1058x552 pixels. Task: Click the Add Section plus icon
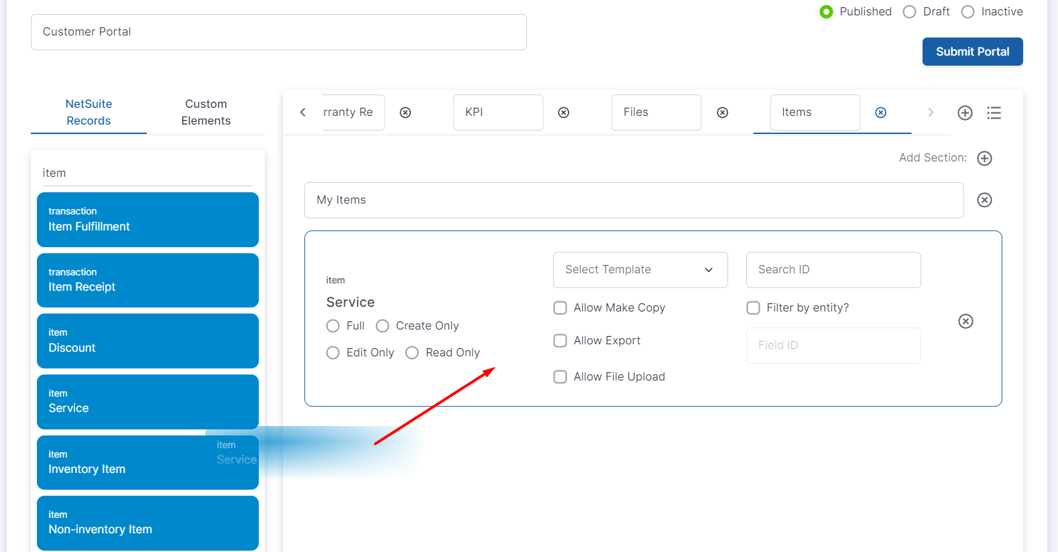[x=984, y=158]
